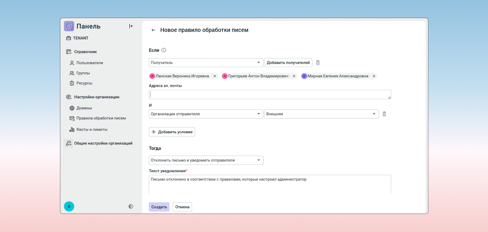Click the Добавить условие button

click(x=172, y=132)
